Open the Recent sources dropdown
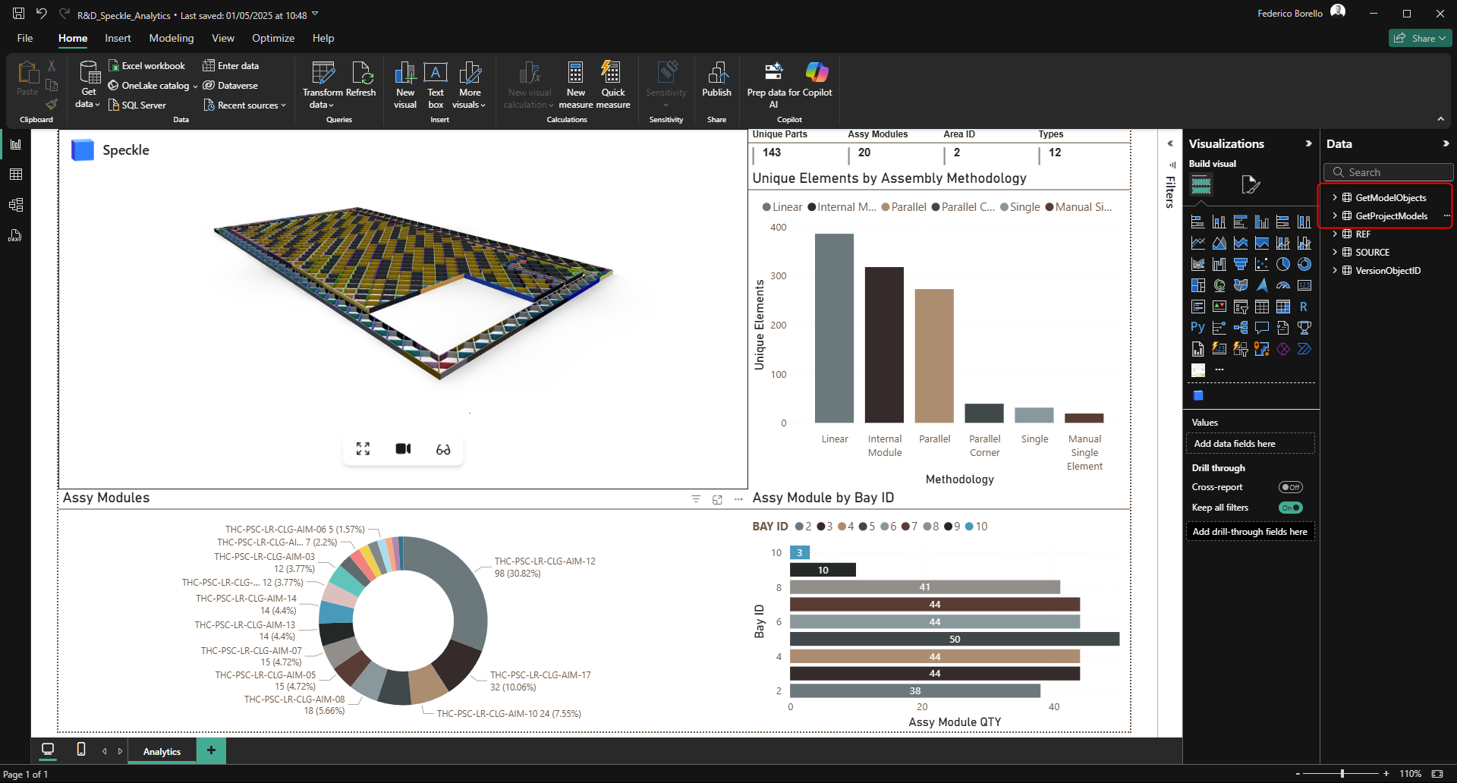The height and width of the screenshot is (783, 1457). tap(244, 105)
